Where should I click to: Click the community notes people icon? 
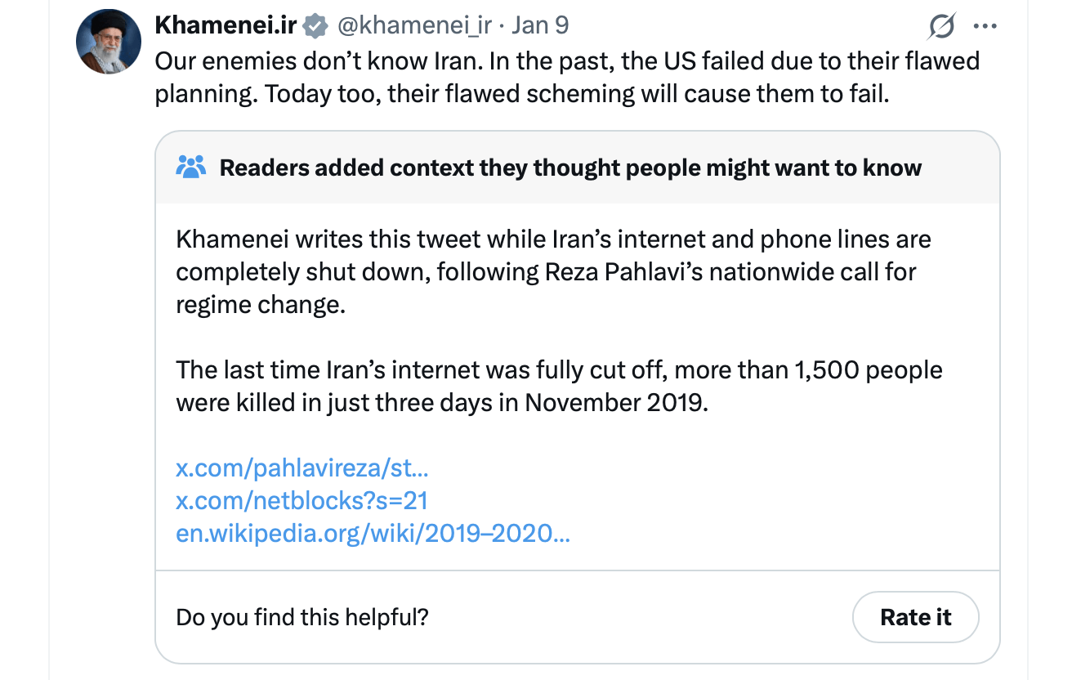coord(191,167)
